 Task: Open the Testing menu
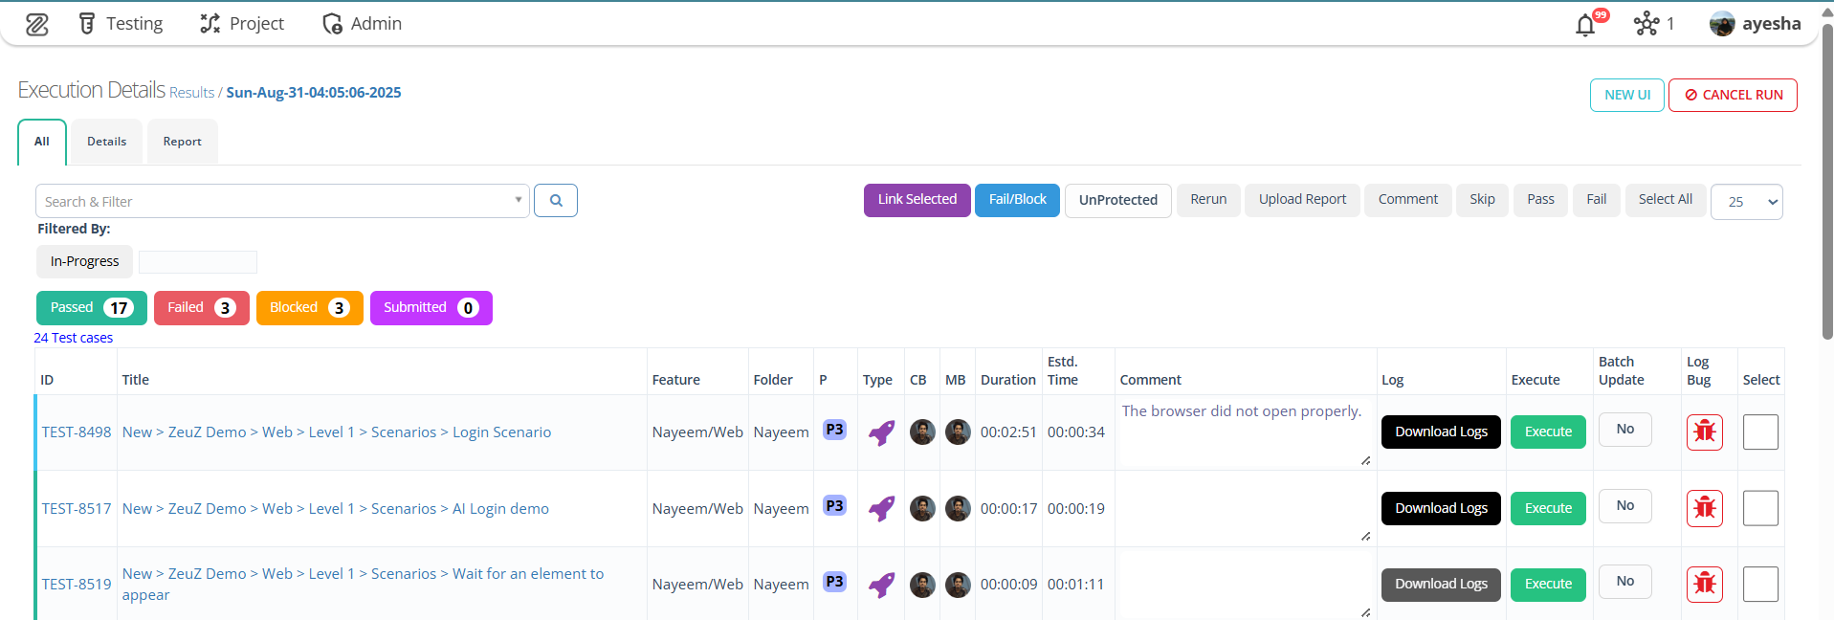coord(121,24)
